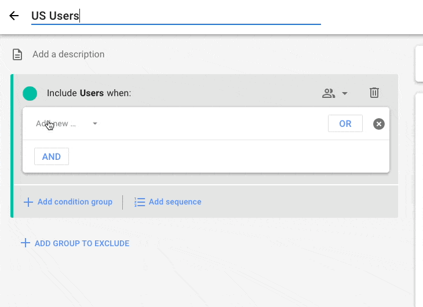Click the 'Add sequence' link

[175, 202]
